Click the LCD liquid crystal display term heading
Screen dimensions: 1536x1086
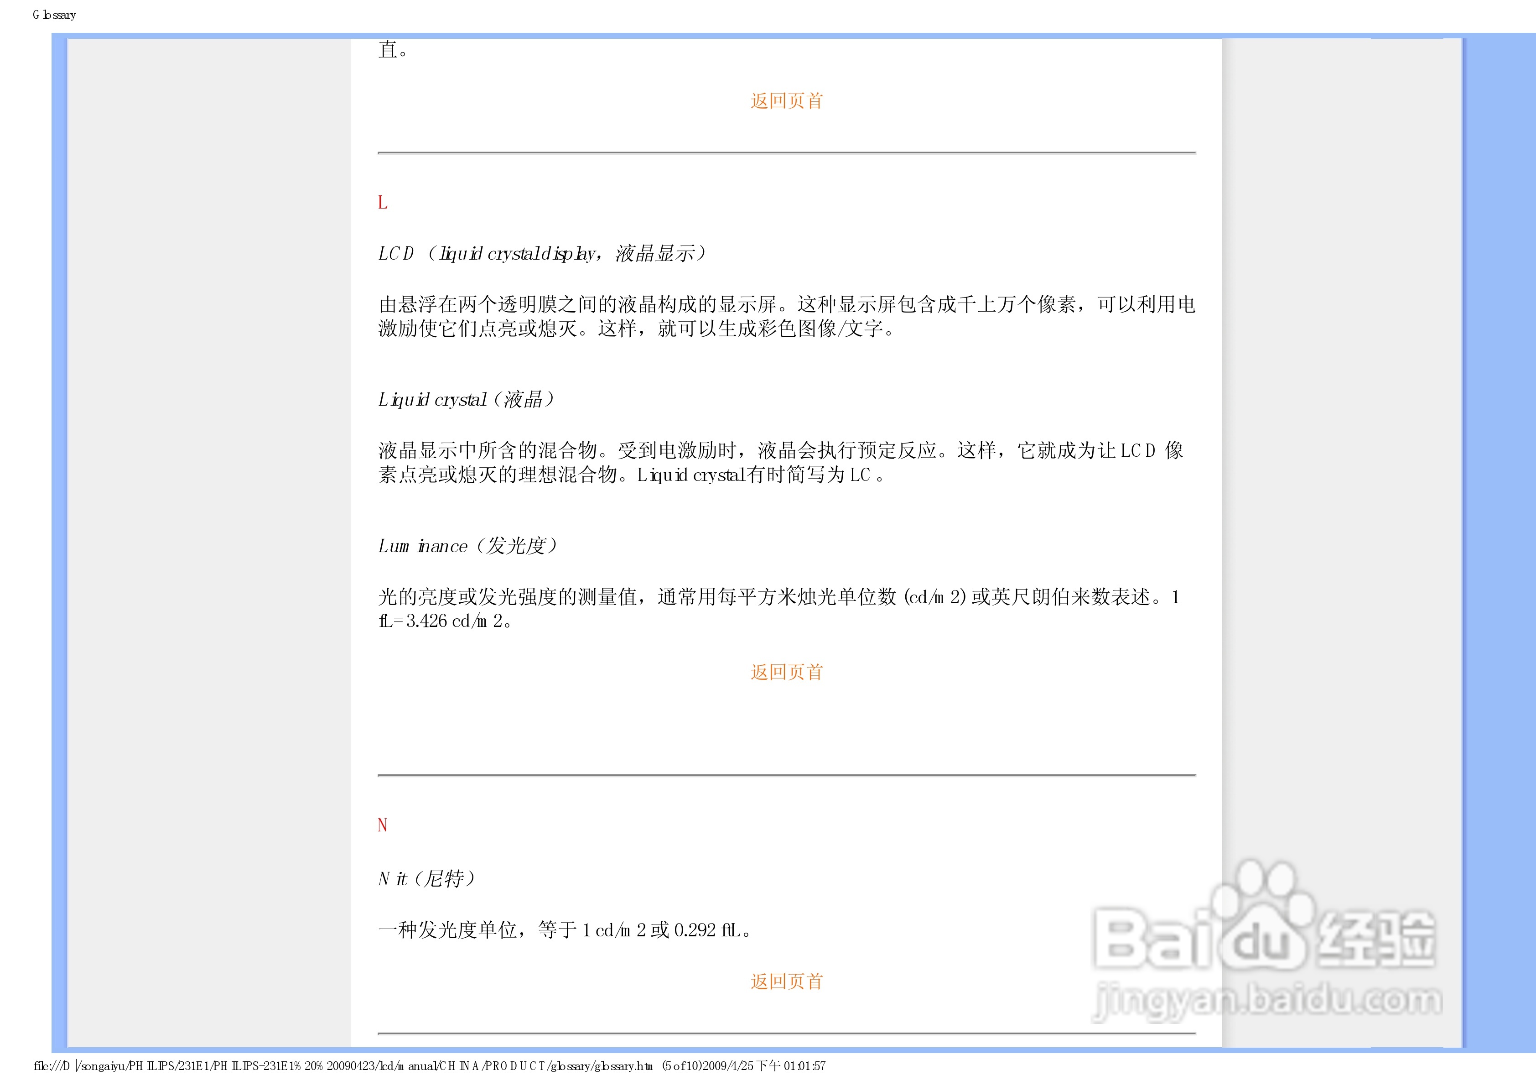point(542,254)
